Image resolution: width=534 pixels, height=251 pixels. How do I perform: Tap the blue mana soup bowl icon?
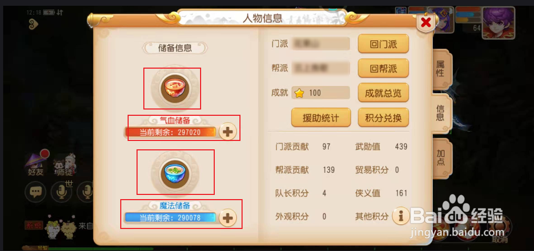(x=175, y=173)
